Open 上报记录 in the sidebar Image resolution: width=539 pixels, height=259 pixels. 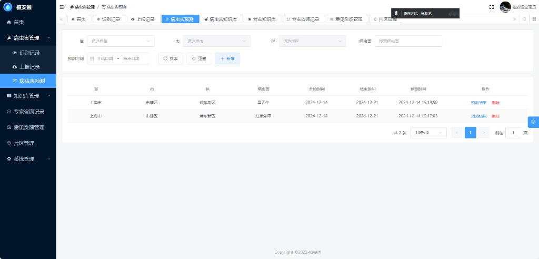(x=28, y=67)
